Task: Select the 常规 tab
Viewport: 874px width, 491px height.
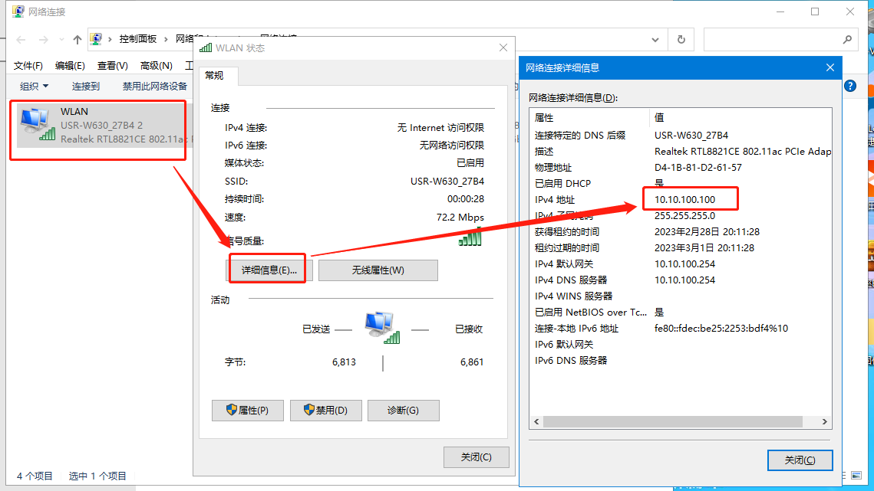Action: pos(214,76)
